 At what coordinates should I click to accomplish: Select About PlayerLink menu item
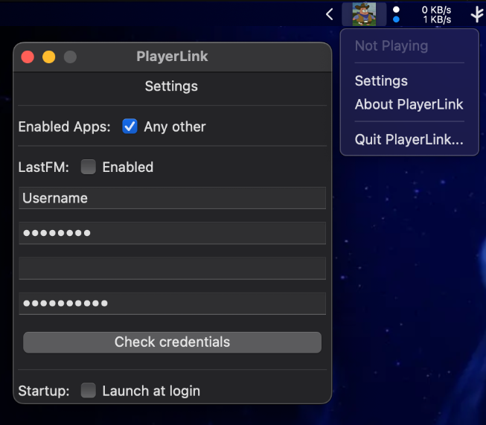(x=409, y=104)
